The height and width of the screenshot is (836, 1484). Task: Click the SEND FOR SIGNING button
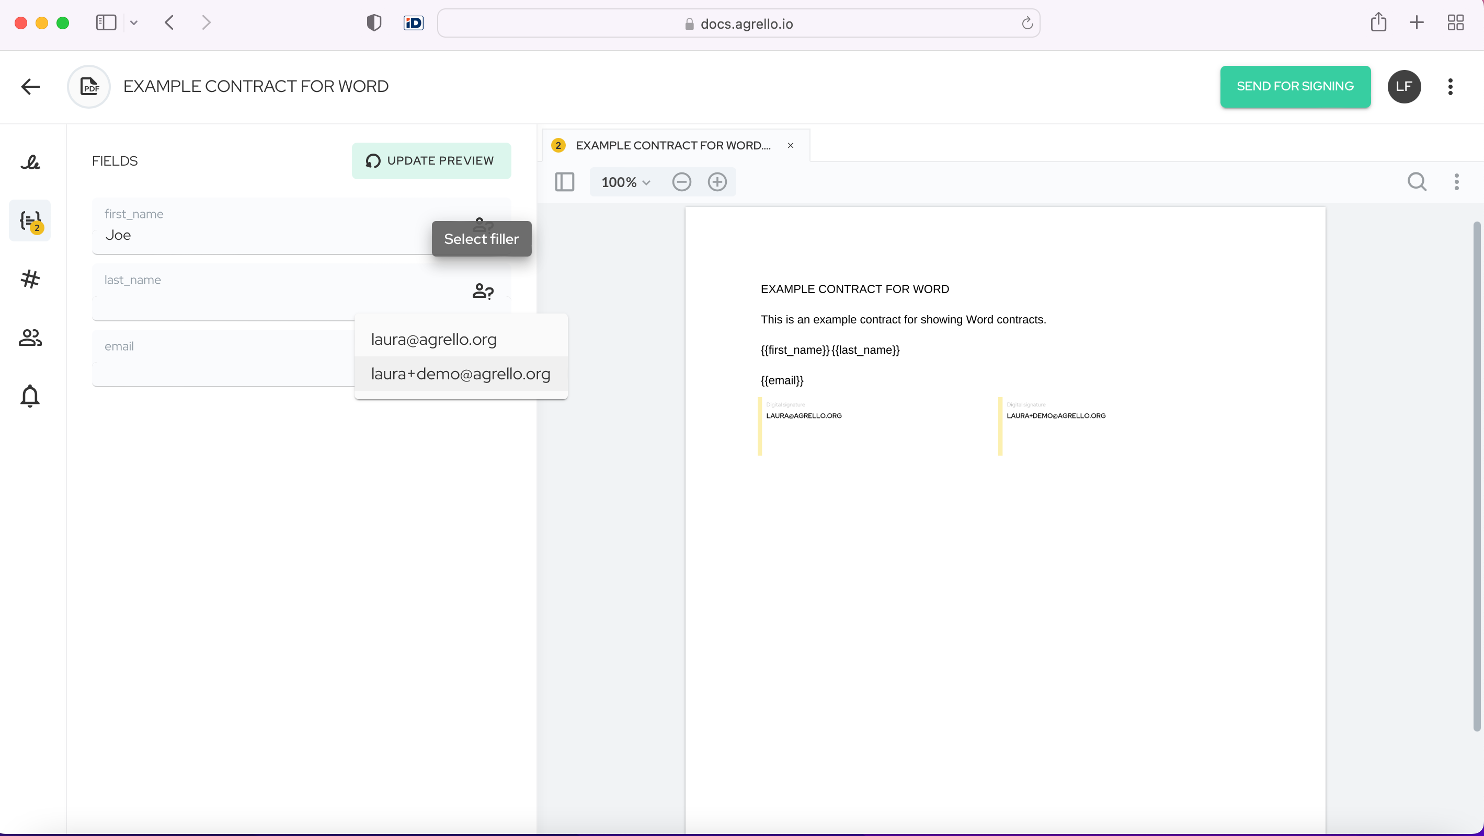(1295, 86)
